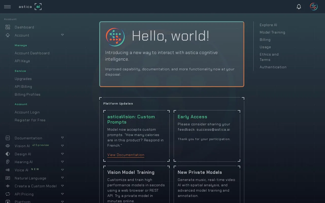Click the Dashboard grid icon
Viewport: 325px width, 203px height.
coord(8,27)
